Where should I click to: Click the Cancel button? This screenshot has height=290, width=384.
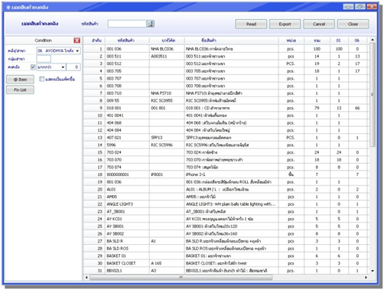[x=319, y=24]
